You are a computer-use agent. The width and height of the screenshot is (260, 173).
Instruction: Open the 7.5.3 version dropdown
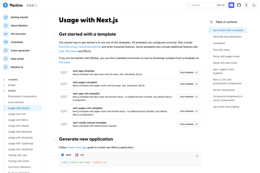pos(32,5)
